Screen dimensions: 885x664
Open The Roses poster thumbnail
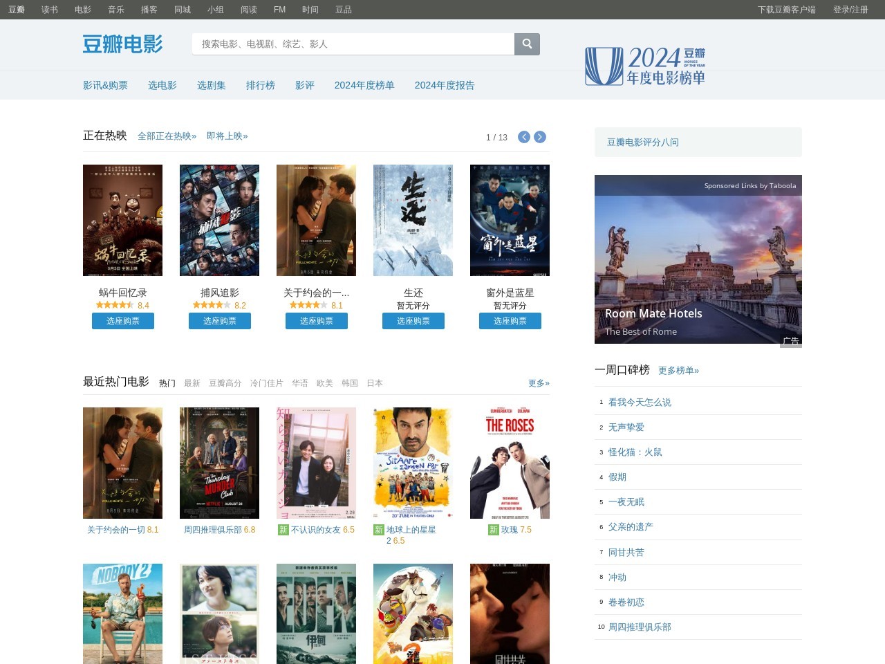coord(510,463)
